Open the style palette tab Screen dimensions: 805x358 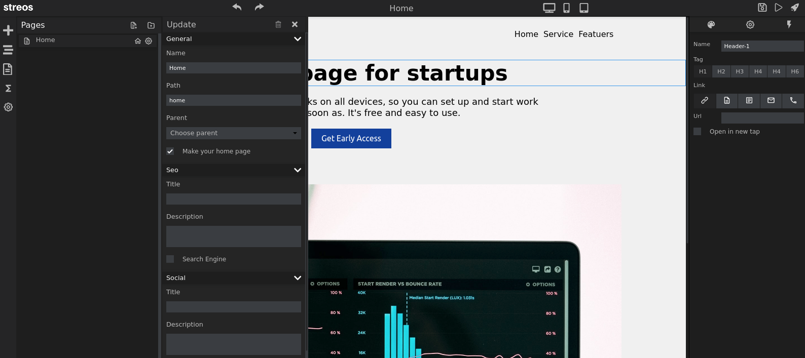pos(711,24)
